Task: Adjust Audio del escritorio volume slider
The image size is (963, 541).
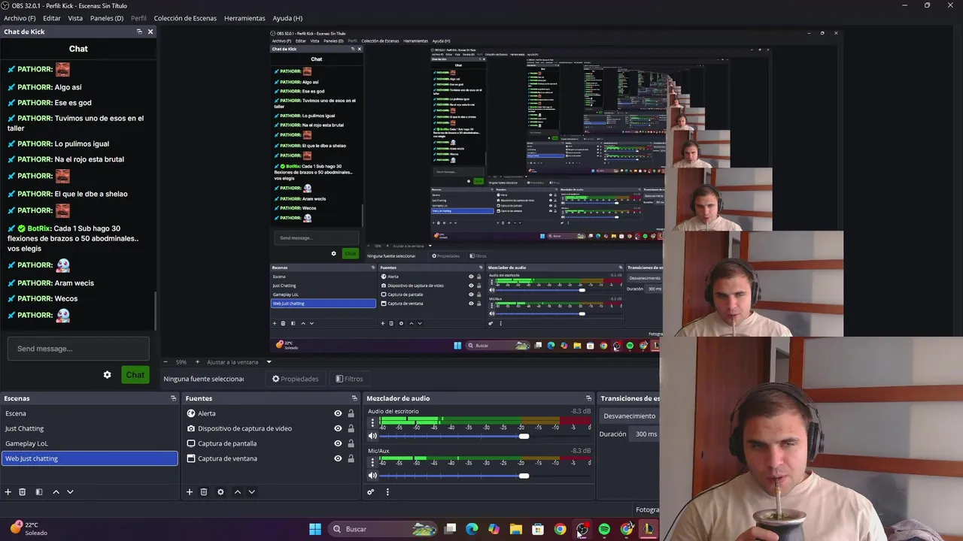Action: tap(524, 437)
